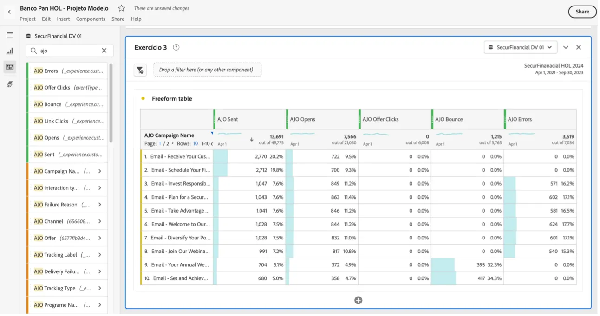Open the help icon next to Exercício 3

point(176,47)
